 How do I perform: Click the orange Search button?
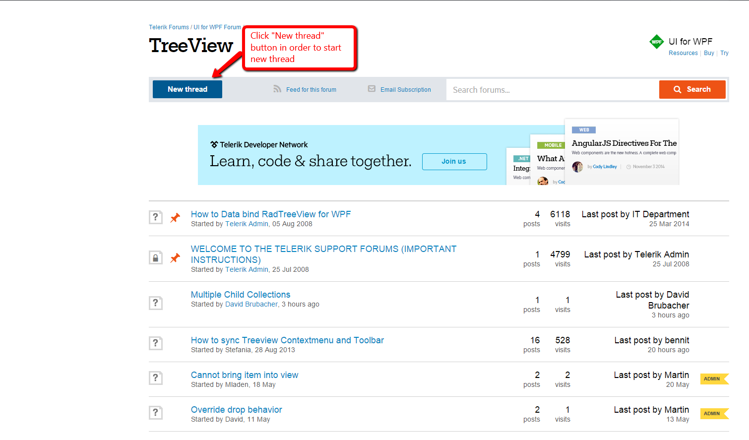692,89
